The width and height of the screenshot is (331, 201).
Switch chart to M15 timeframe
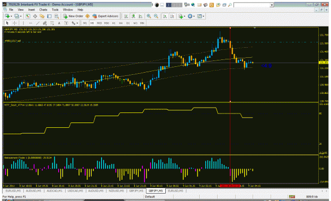99,23
